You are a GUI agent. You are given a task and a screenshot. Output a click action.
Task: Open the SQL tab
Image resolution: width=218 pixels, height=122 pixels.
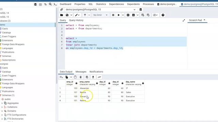[91, 4]
